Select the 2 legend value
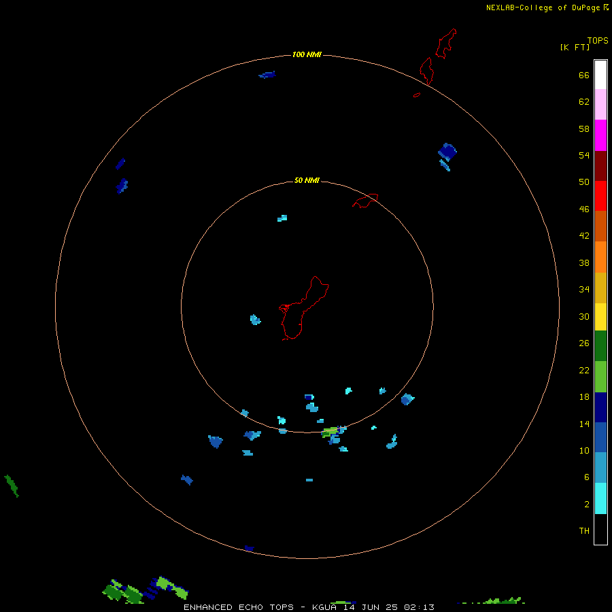 [587, 505]
